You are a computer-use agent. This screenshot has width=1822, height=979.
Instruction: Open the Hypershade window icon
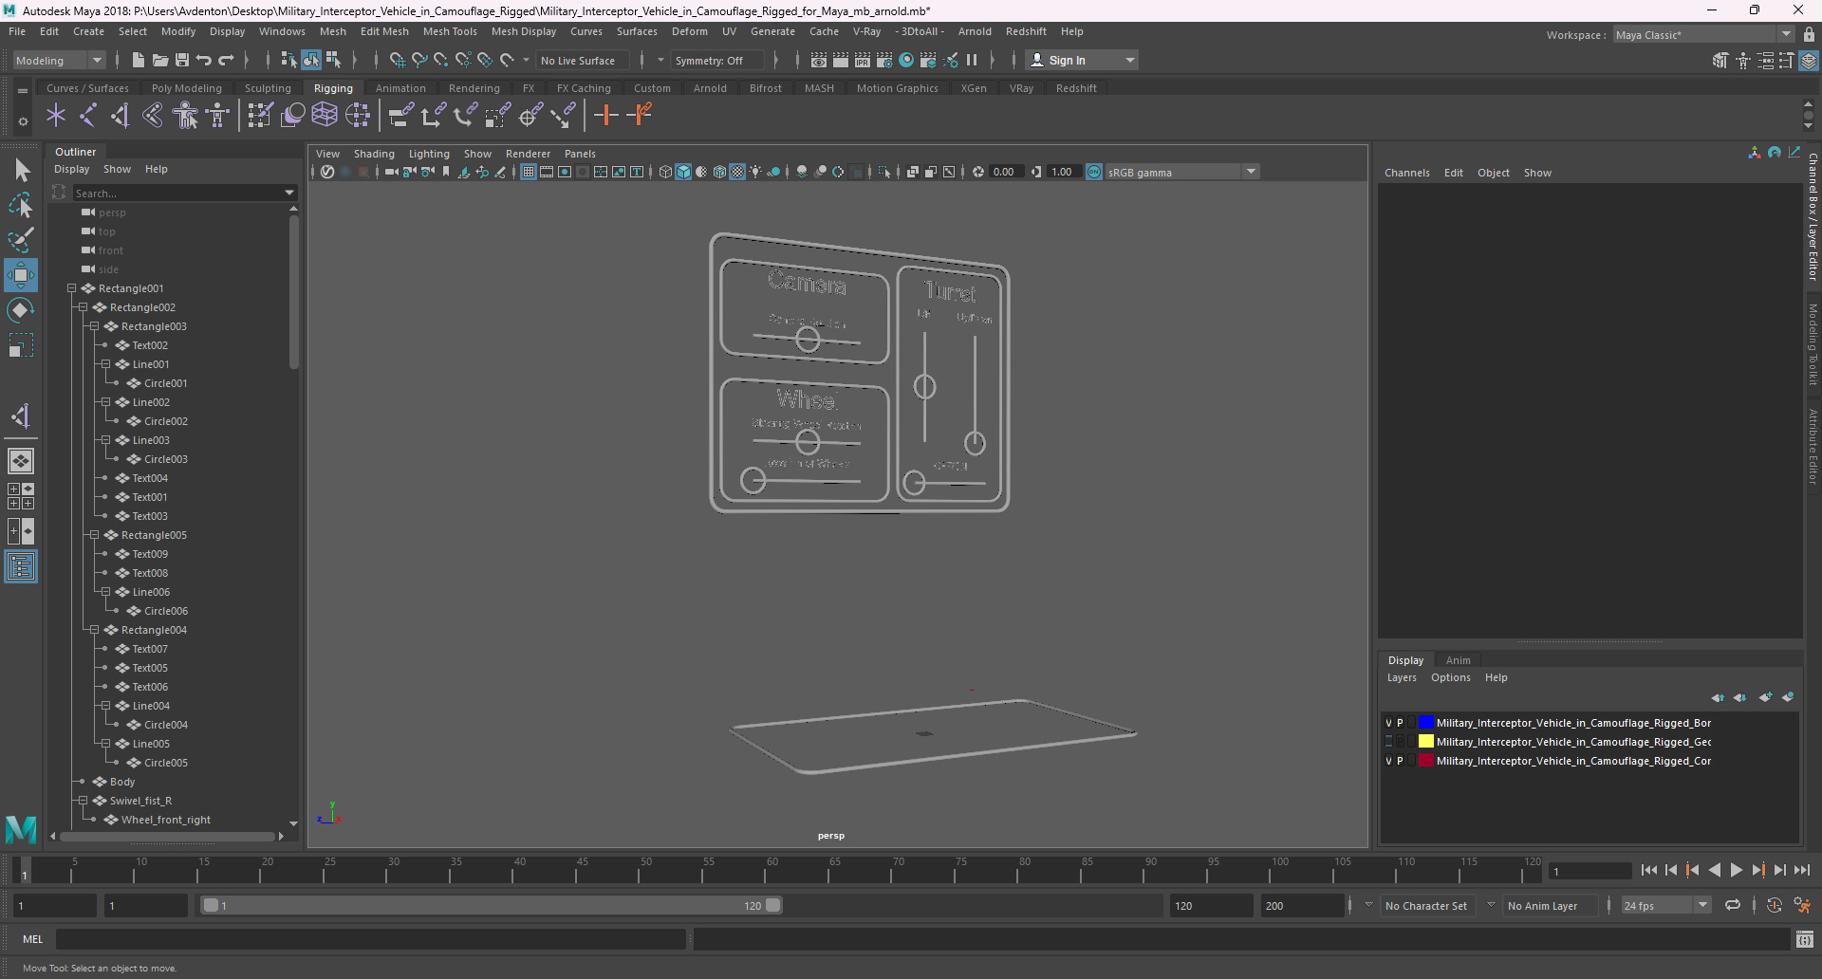tap(906, 60)
